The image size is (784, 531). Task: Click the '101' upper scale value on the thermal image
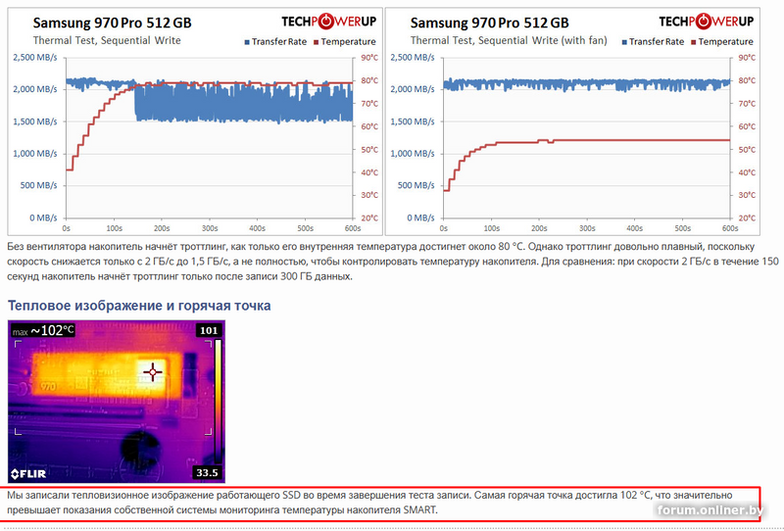[x=209, y=330]
